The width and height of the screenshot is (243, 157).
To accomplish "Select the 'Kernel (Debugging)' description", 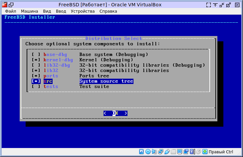I will coord(106,60).
